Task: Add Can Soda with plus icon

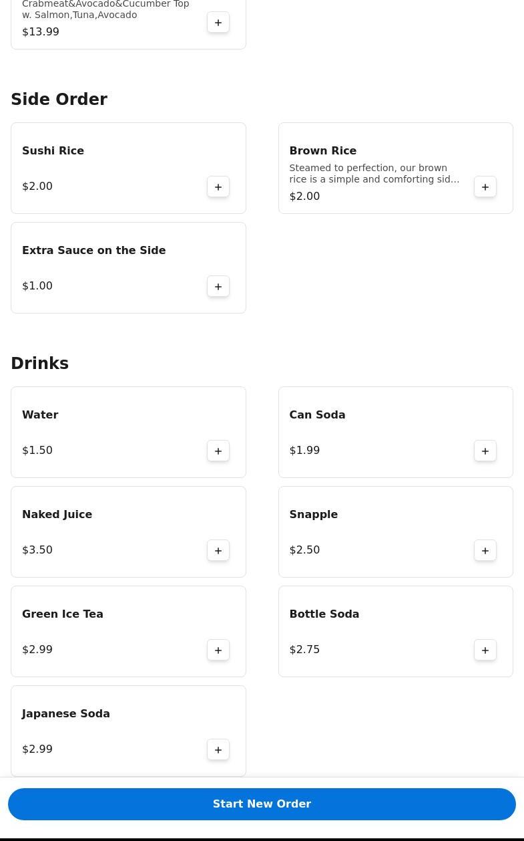Action: coord(485,451)
